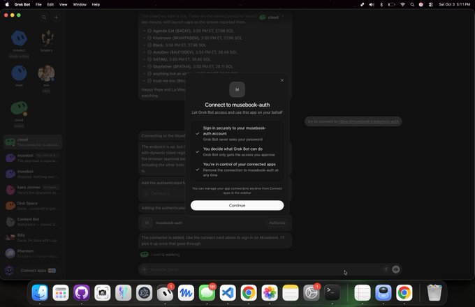Click Connect apps in the sidebar footer
Image resolution: width=475 pixels, height=307 pixels.
point(38,271)
